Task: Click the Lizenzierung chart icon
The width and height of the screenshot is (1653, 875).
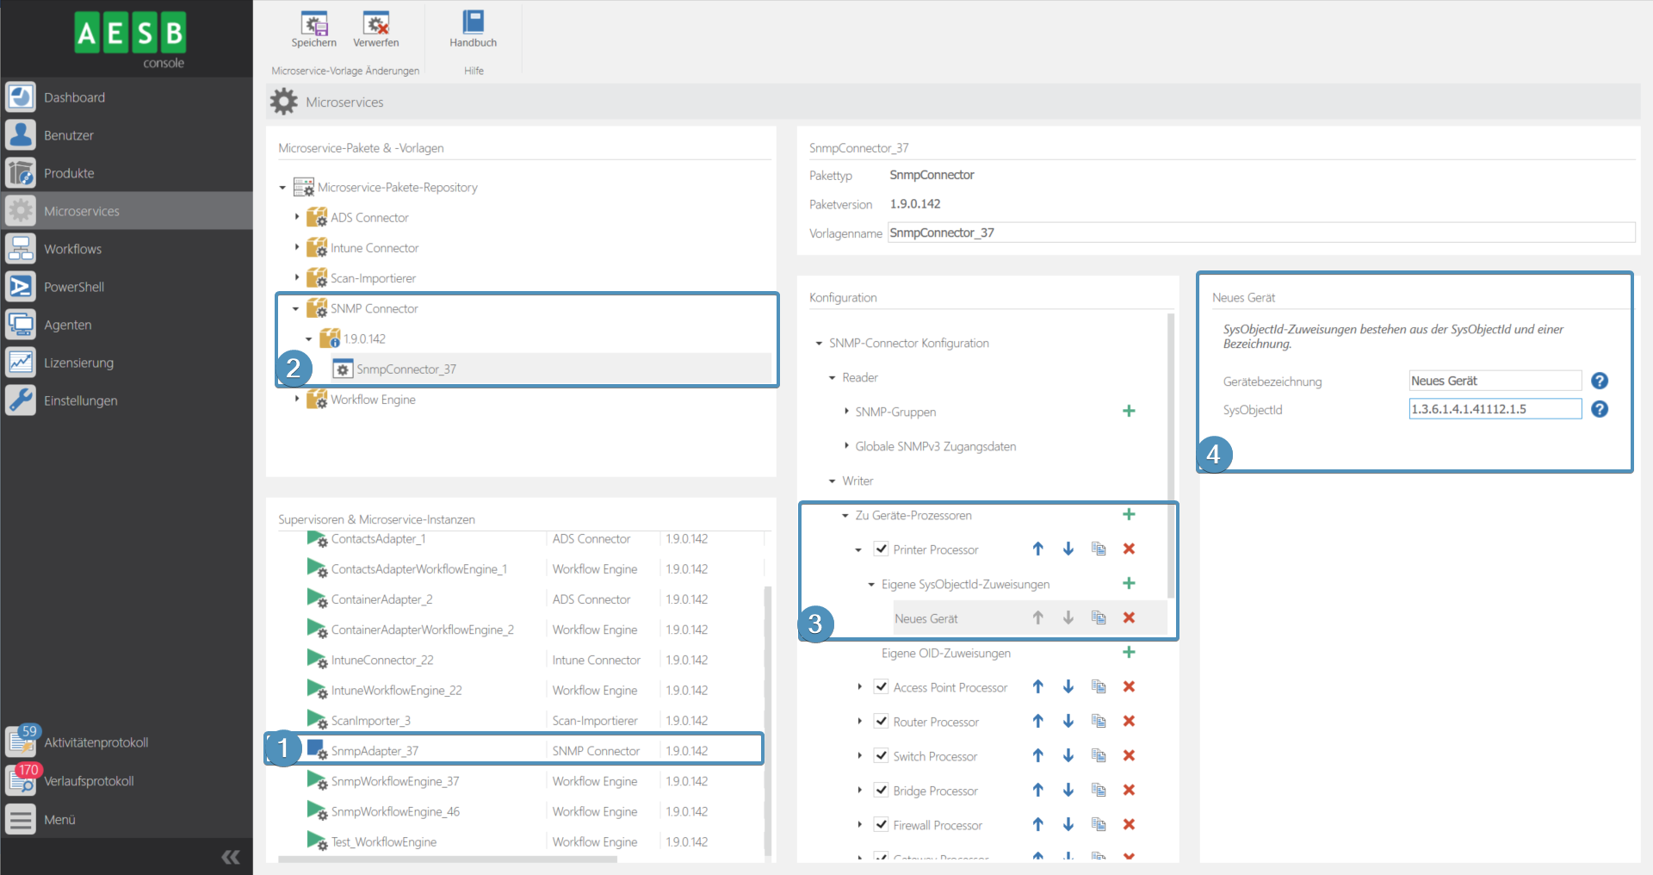Action: point(21,363)
